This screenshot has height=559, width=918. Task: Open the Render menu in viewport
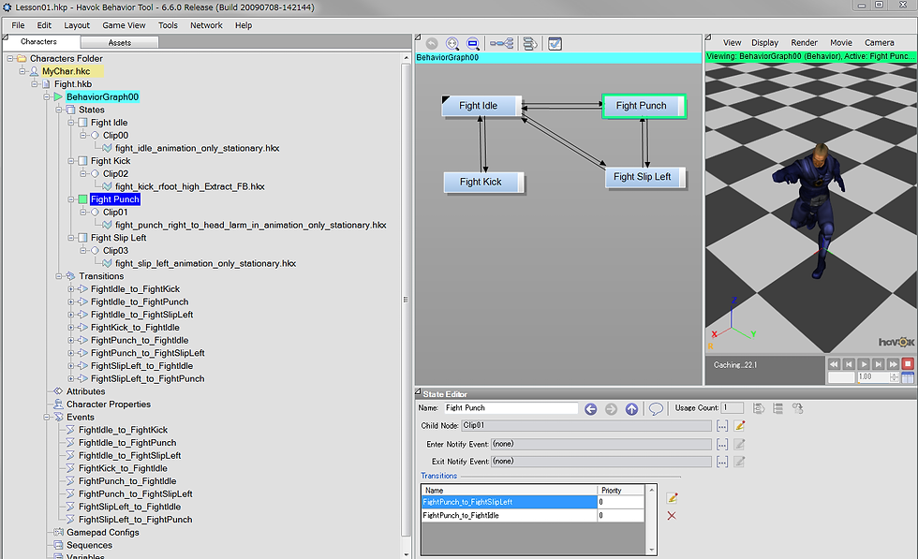point(804,43)
